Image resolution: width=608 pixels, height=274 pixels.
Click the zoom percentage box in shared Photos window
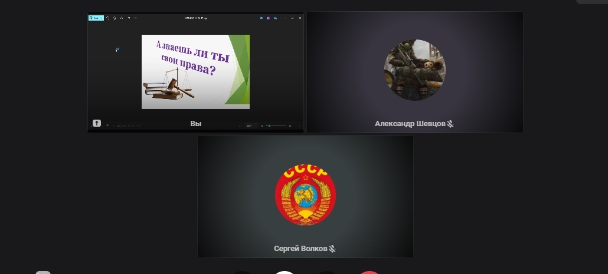click(250, 126)
